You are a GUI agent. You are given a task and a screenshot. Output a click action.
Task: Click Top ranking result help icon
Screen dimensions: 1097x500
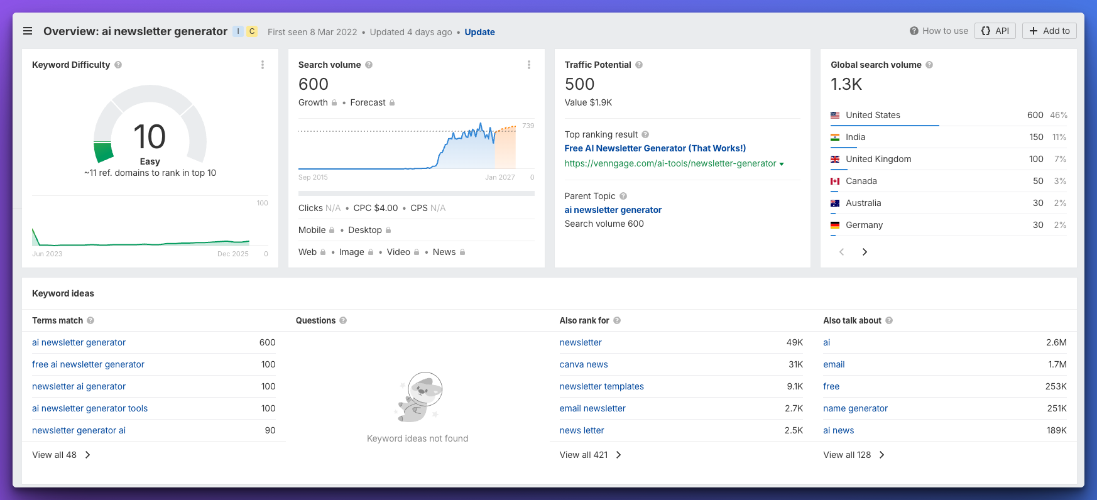pos(645,134)
